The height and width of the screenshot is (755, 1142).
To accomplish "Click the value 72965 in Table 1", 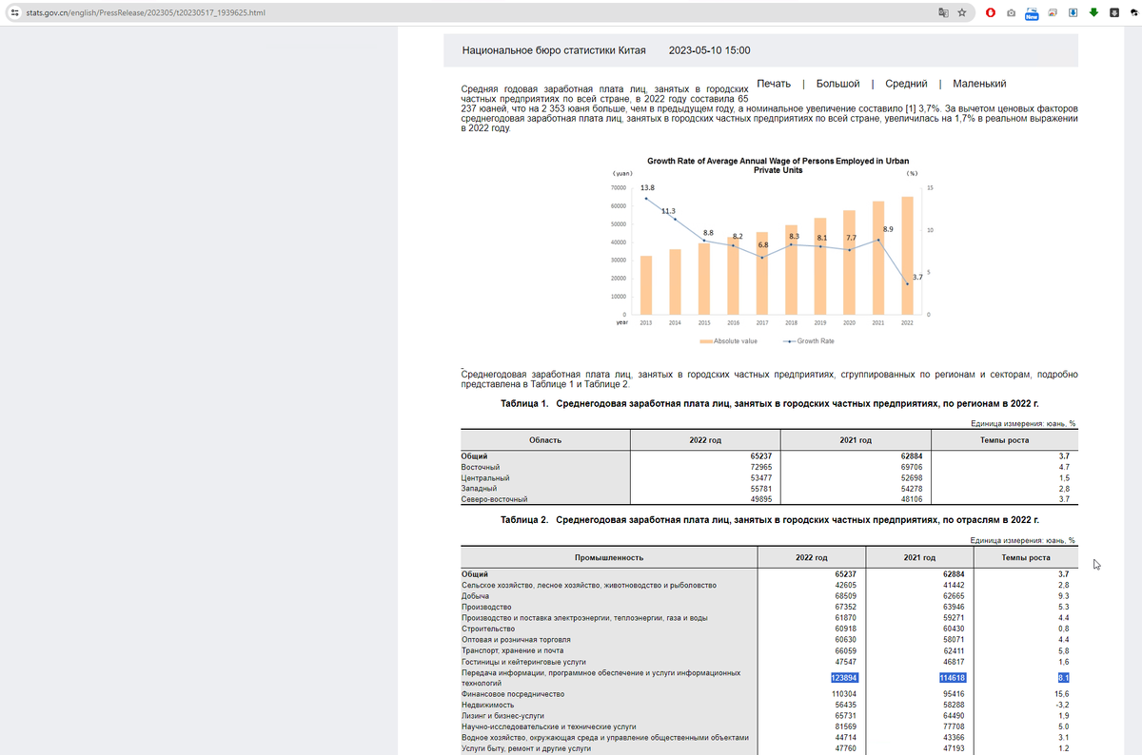I will pos(760,468).
